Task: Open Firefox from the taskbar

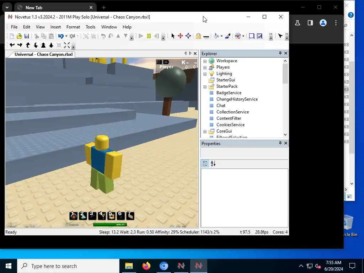Action: coord(146,266)
